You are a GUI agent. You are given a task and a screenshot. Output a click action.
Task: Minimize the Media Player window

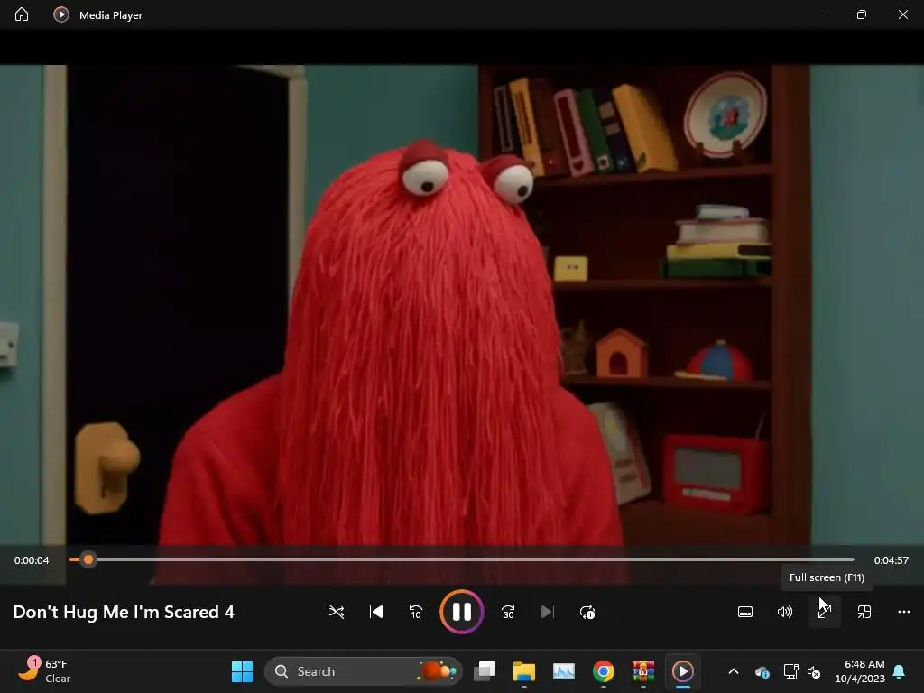[x=820, y=14]
